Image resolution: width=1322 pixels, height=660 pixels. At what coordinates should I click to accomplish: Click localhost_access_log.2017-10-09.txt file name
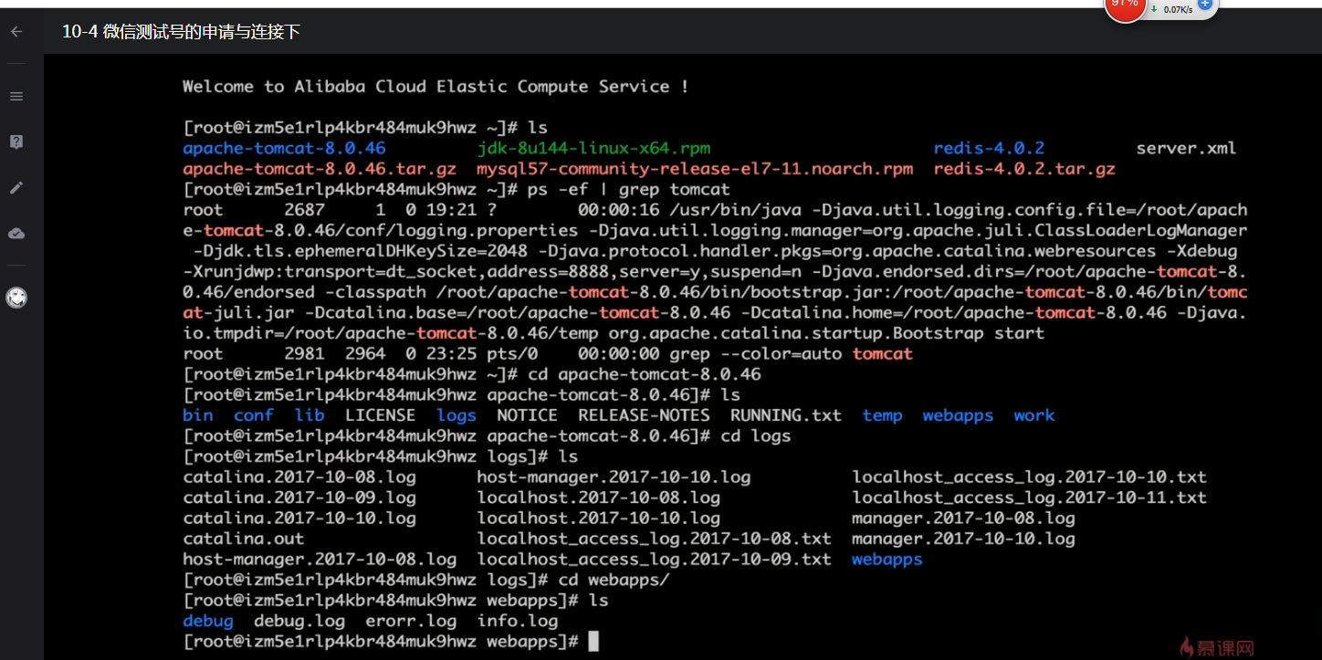655,560
